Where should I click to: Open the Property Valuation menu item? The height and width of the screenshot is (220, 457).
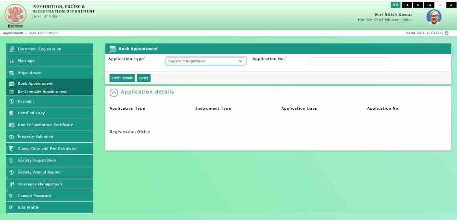pos(50,137)
